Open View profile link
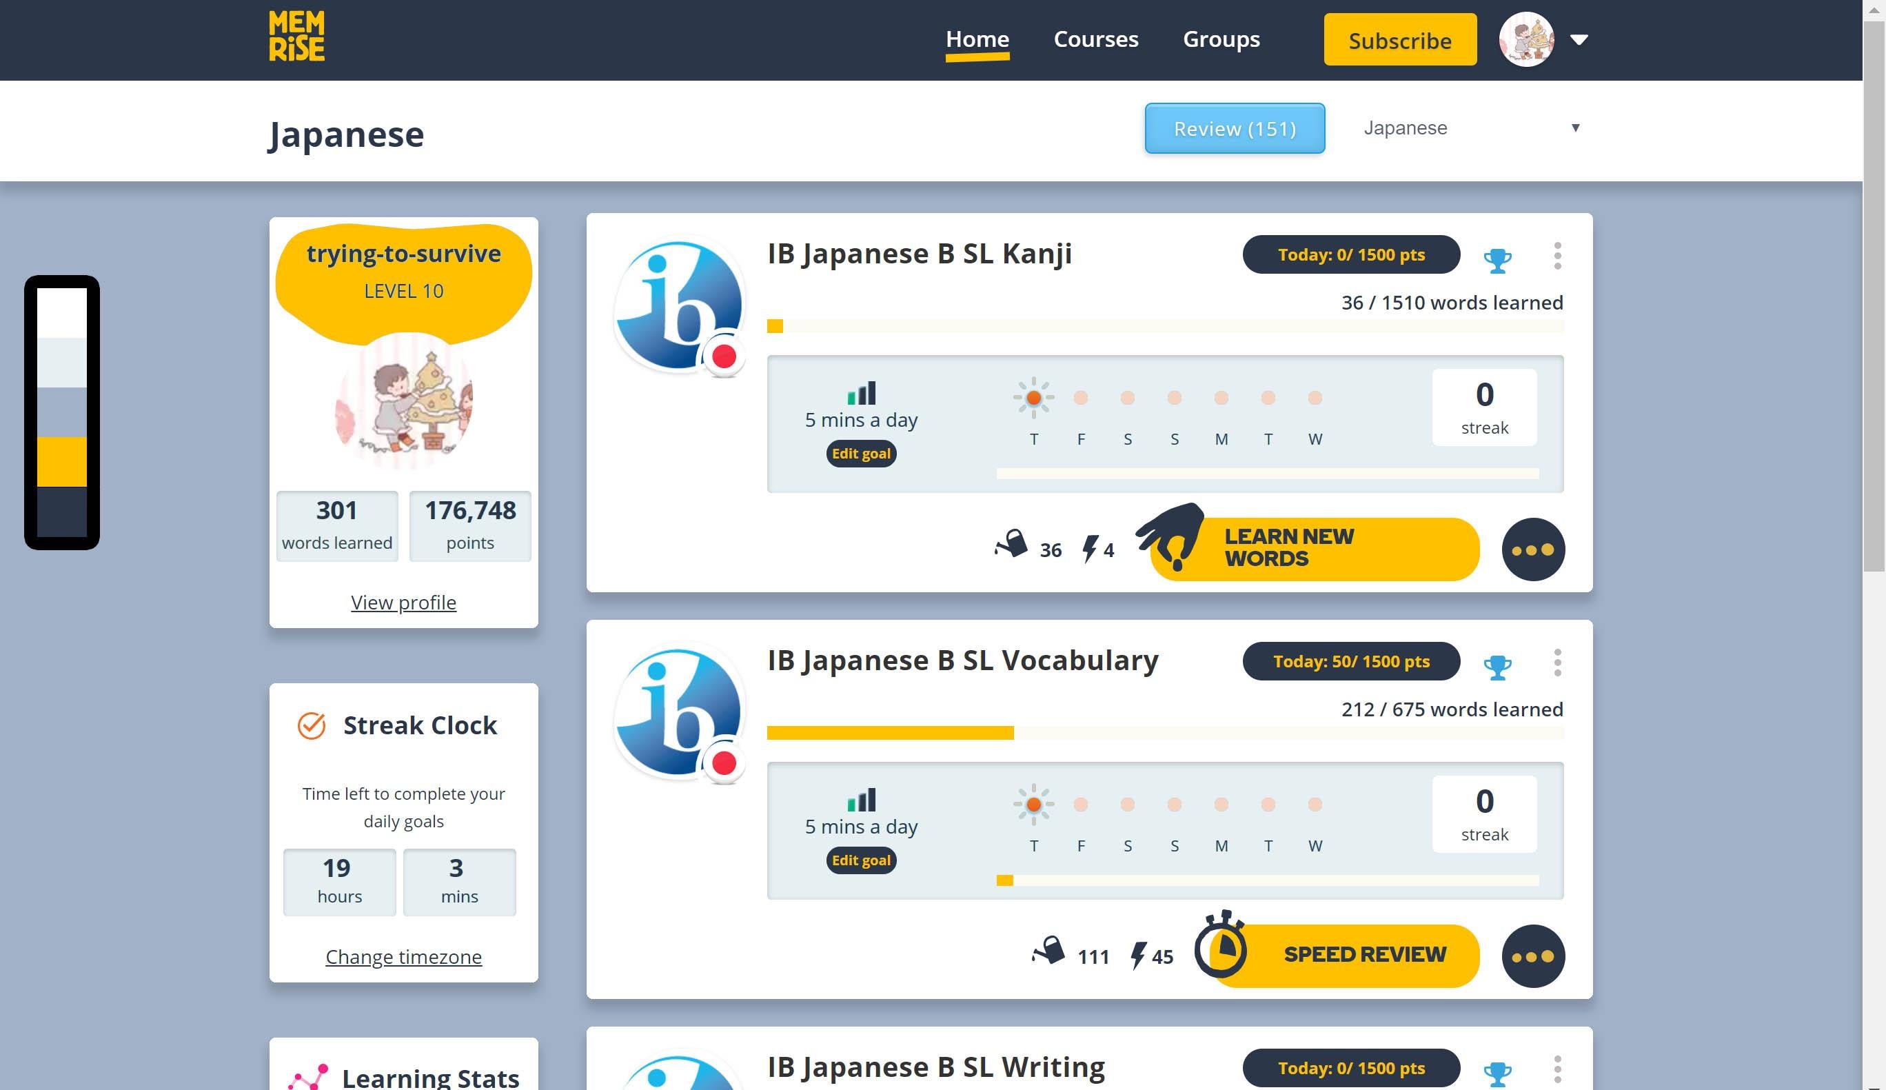The width and height of the screenshot is (1886, 1090). point(403,603)
